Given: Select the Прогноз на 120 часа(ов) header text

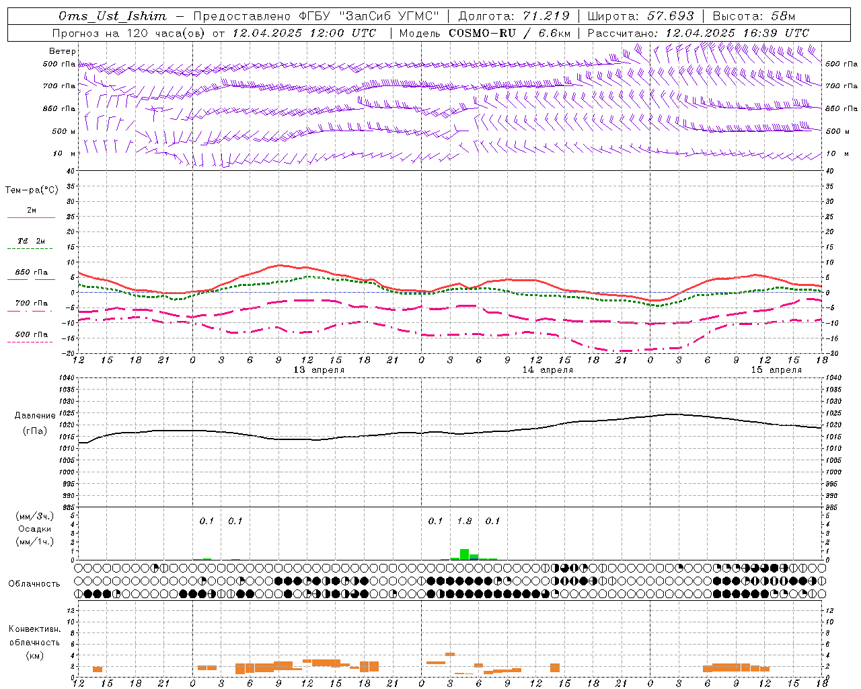Looking at the screenshot, I should (129, 33).
